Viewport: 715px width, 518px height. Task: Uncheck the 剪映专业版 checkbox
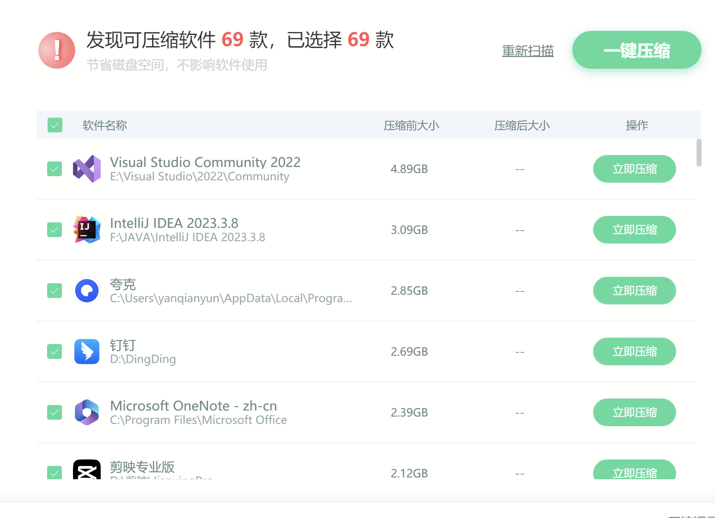tap(55, 472)
